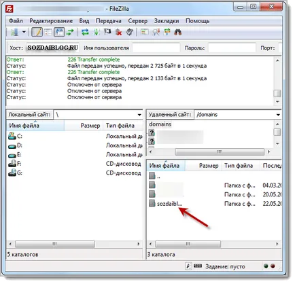Click remote tree vertical scroll down arrow

coord(277,144)
